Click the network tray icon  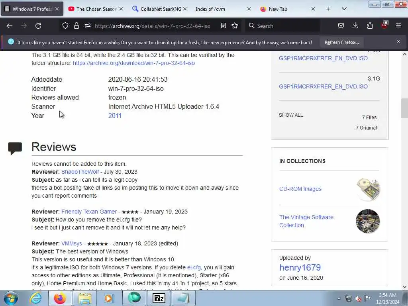click(x=349, y=299)
